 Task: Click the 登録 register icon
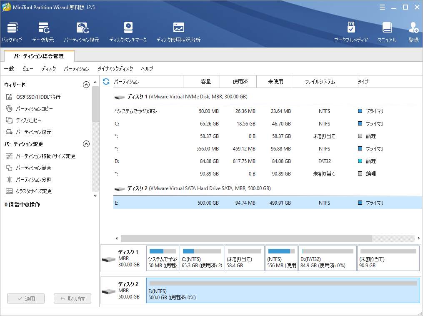(x=413, y=31)
